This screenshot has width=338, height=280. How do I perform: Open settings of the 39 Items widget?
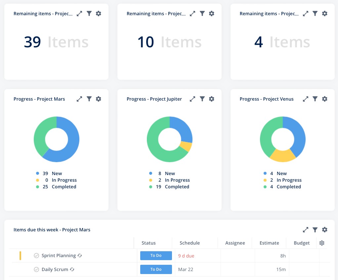pos(99,14)
